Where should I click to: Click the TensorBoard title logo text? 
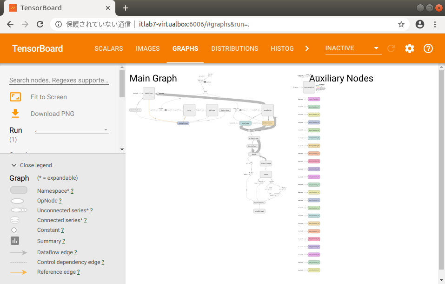tap(38, 48)
